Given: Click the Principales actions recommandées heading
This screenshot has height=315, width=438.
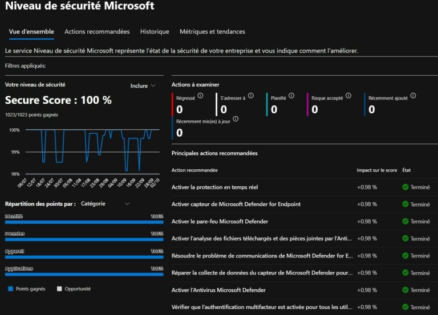Looking at the screenshot, I should coord(214,153).
